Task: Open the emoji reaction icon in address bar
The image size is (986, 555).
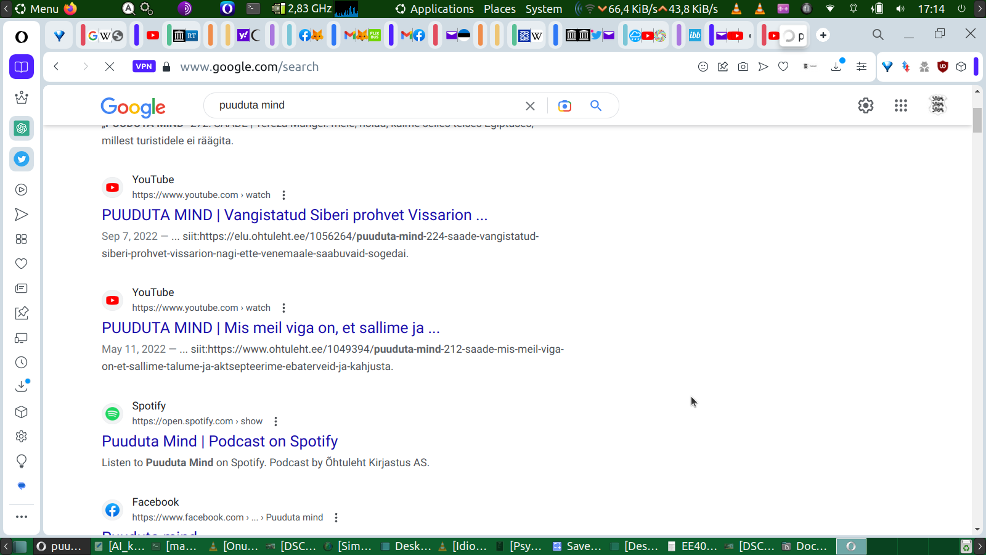Action: [x=703, y=67]
